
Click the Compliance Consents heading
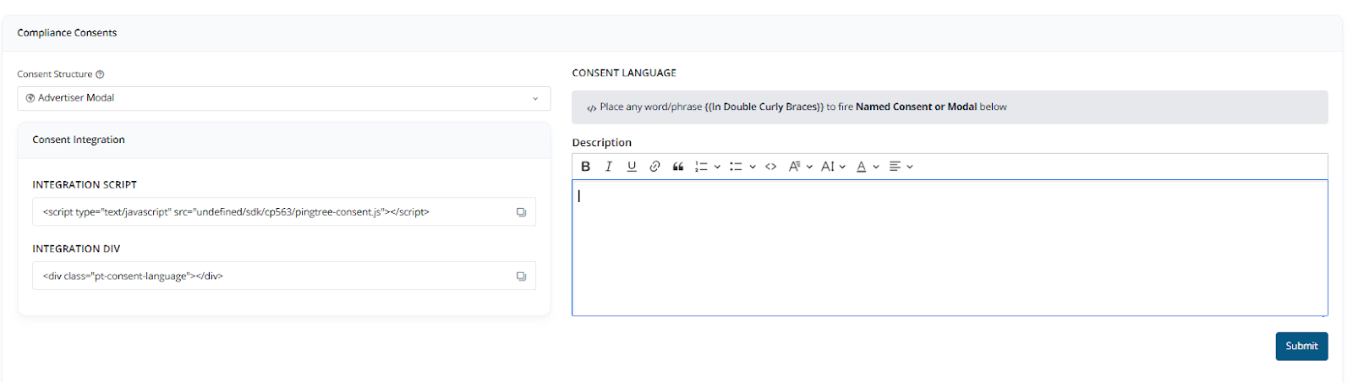click(67, 33)
